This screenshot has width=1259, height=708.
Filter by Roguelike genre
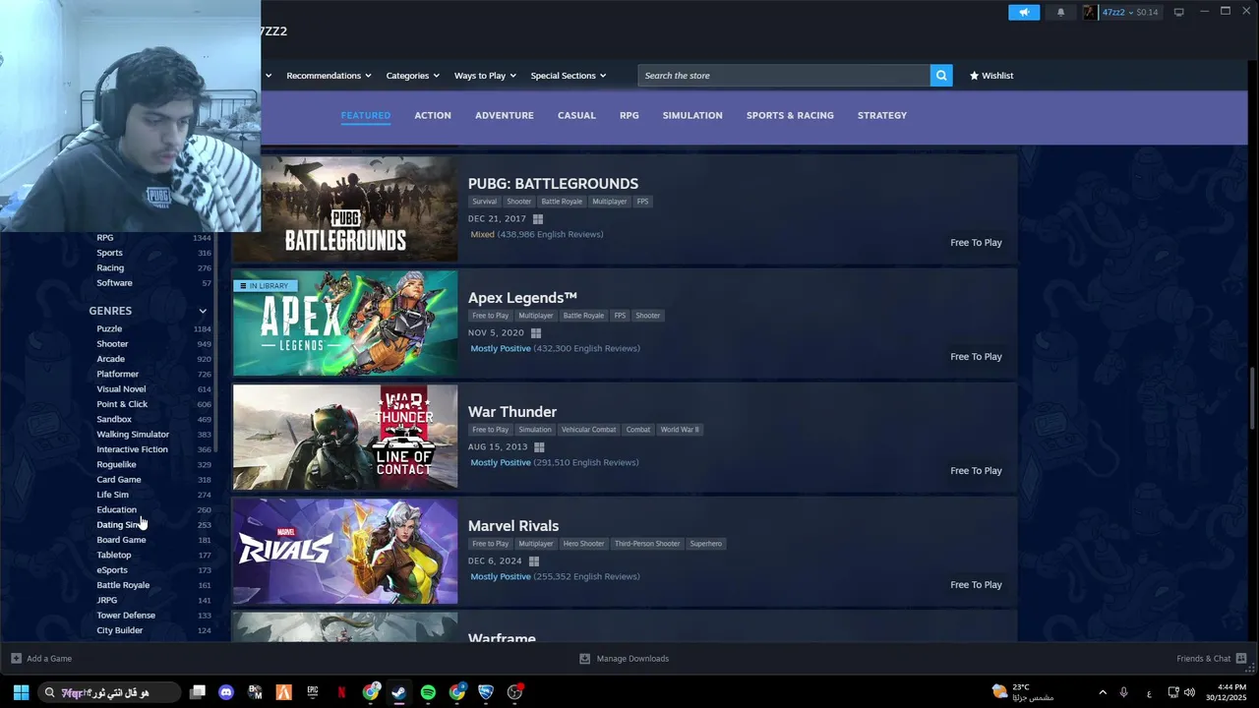(116, 464)
